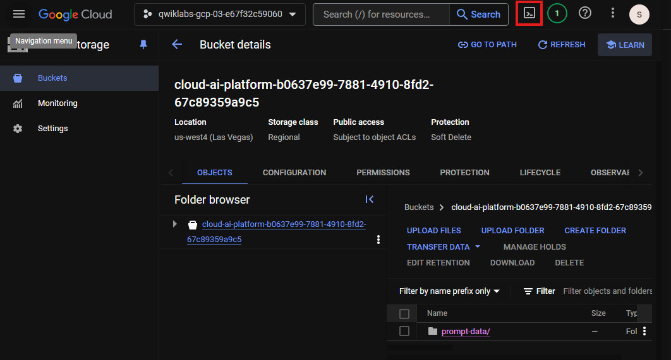Open the Filter by name prefix only dropdown

pyautogui.click(x=449, y=291)
